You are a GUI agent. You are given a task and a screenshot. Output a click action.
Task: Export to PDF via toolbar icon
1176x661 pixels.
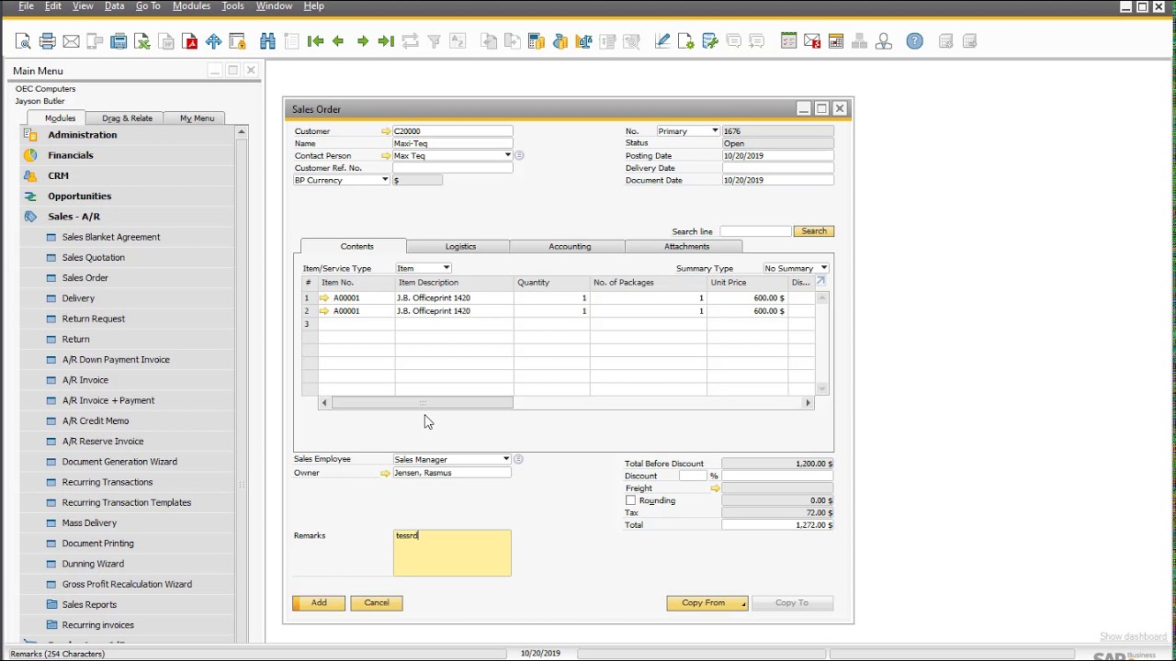(190, 41)
